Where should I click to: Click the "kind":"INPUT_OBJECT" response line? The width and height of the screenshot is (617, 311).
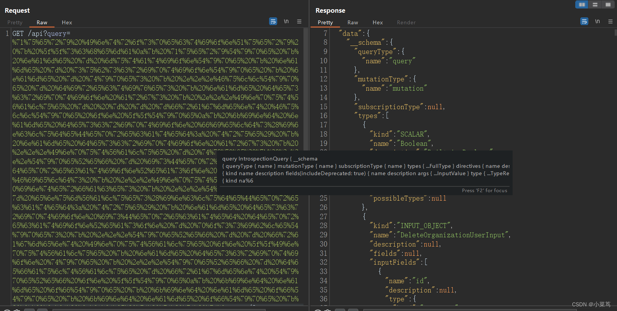pos(411,226)
